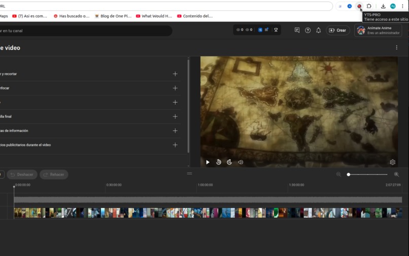Open the player settings gear
The width and height of the screenshot is (409, 256).
pos(393,162)
